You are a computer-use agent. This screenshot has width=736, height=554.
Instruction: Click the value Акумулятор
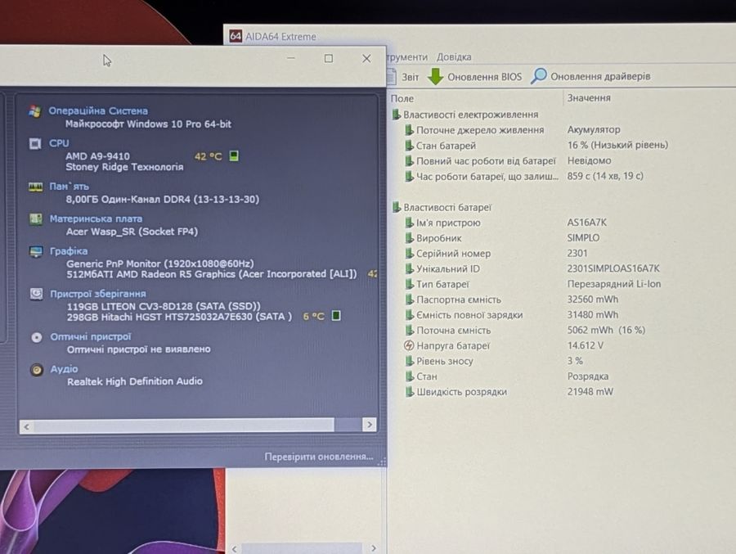click(594, 129)
